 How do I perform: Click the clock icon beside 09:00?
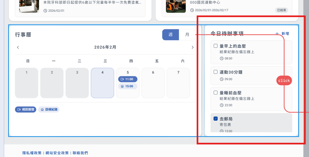point(222,79)
